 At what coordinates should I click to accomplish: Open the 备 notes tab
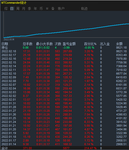(53, 8)
